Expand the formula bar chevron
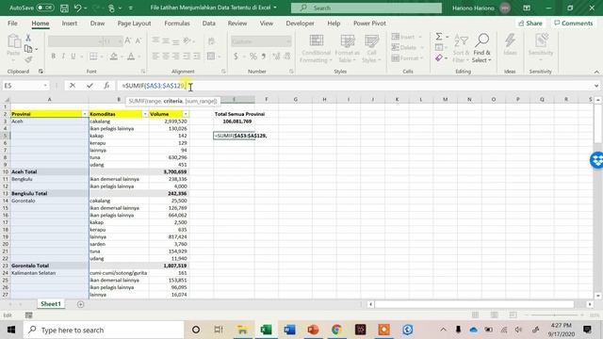 point(596,86)
